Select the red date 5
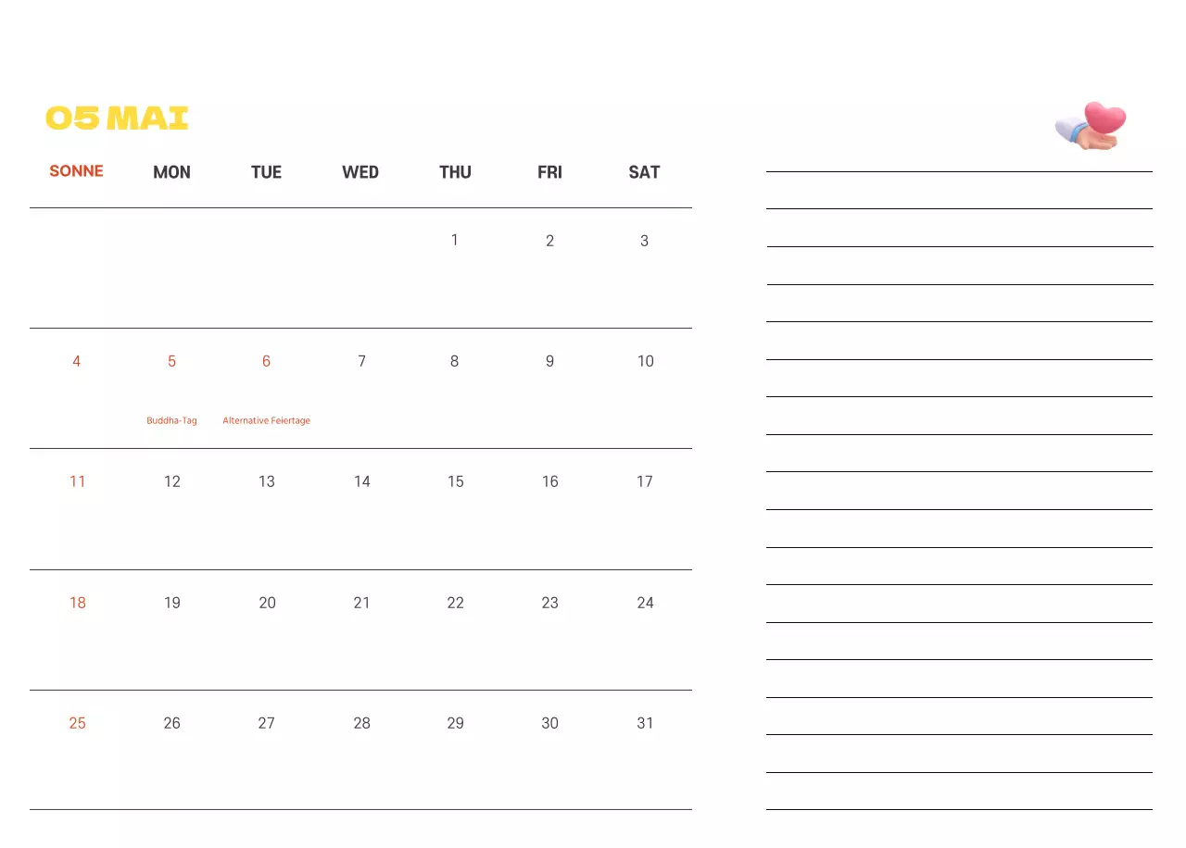This screenshot has height=848, width=1186. point(171,361)
